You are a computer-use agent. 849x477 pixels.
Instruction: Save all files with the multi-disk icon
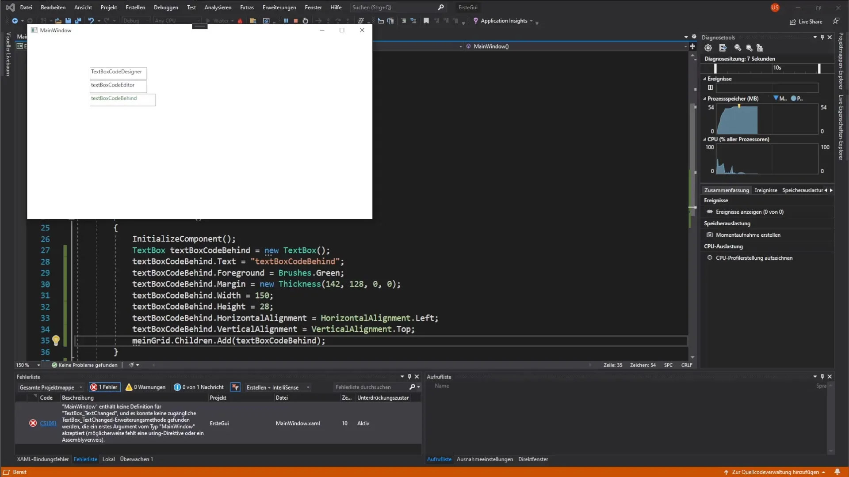[78, 21]
